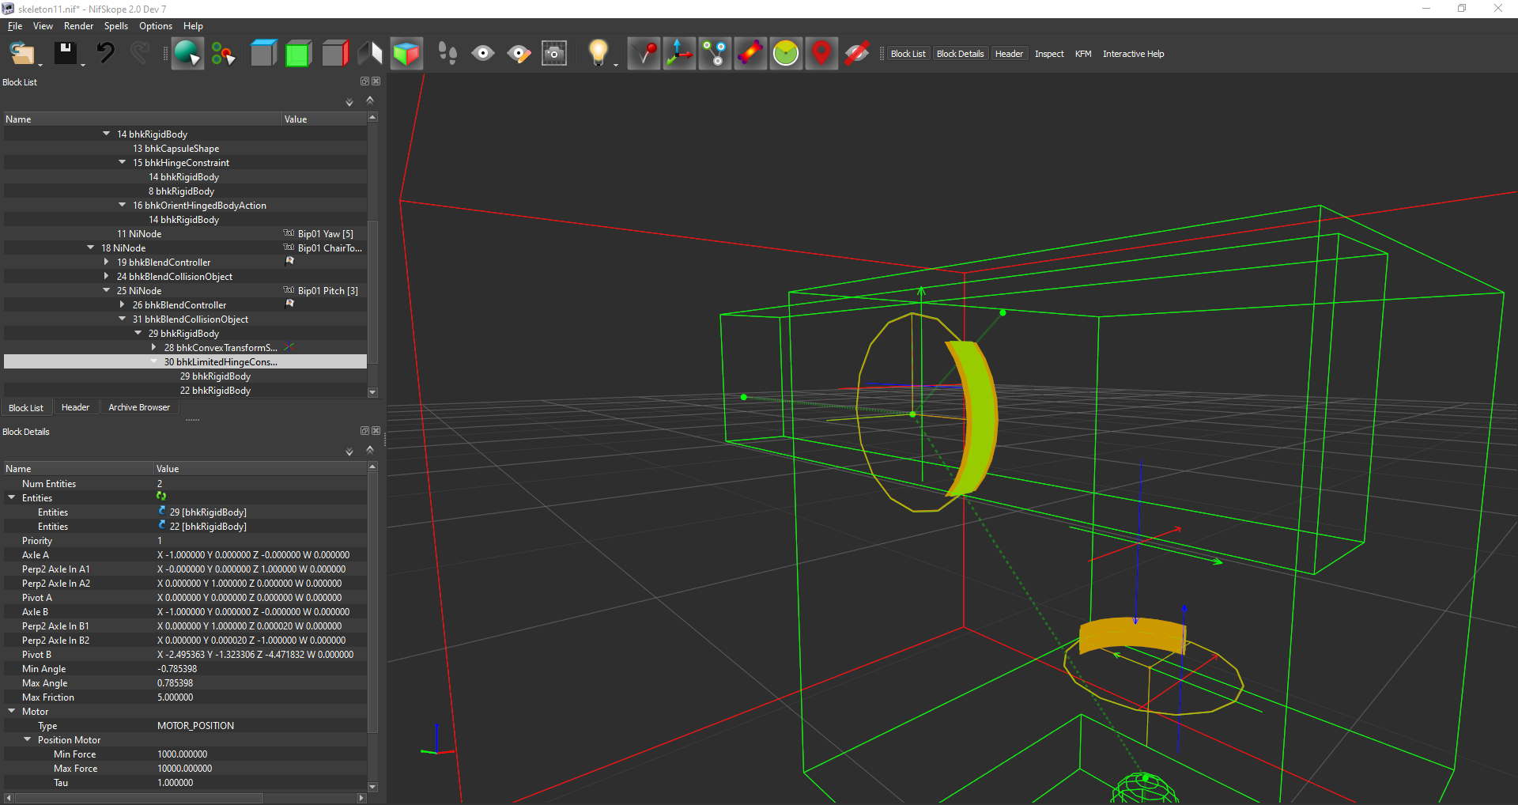
Task: Take a viewport screenshot camera icon
Action: (554, 54)
